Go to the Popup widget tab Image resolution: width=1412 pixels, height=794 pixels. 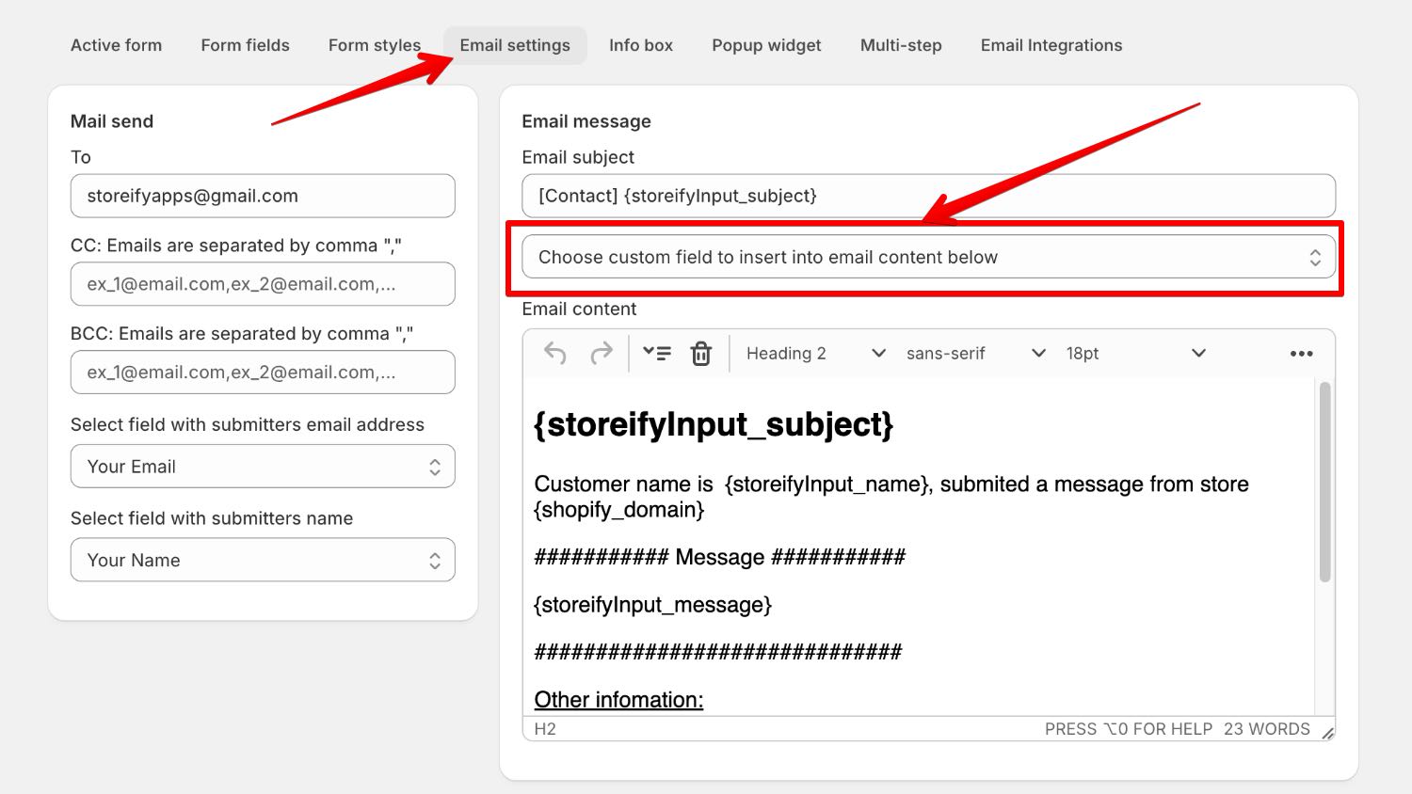[766, 45]
